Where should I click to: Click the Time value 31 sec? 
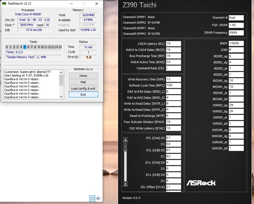click(x=88, y=47)
